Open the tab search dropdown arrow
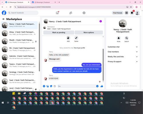143x114 pixels. point(2,2)
